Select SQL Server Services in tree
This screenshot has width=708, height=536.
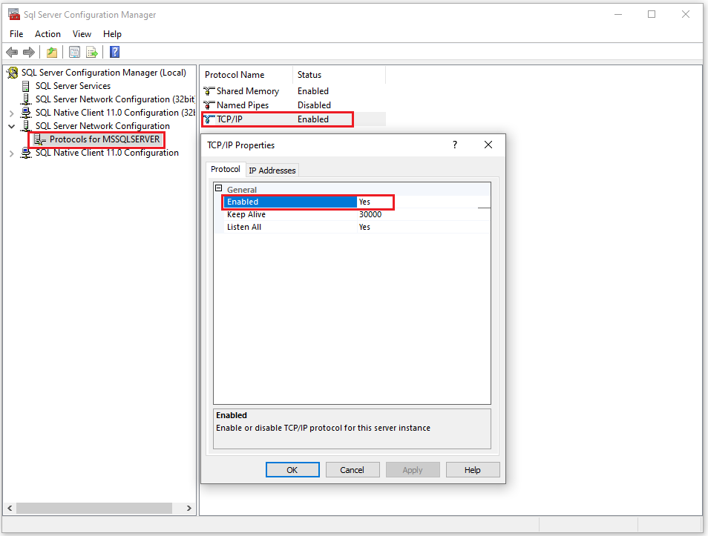coord(73,86)
